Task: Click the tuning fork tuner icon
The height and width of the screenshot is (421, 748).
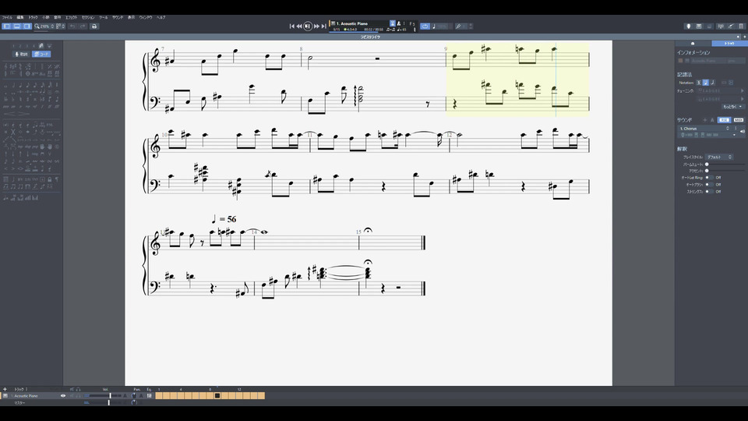Action: point(458,27)
